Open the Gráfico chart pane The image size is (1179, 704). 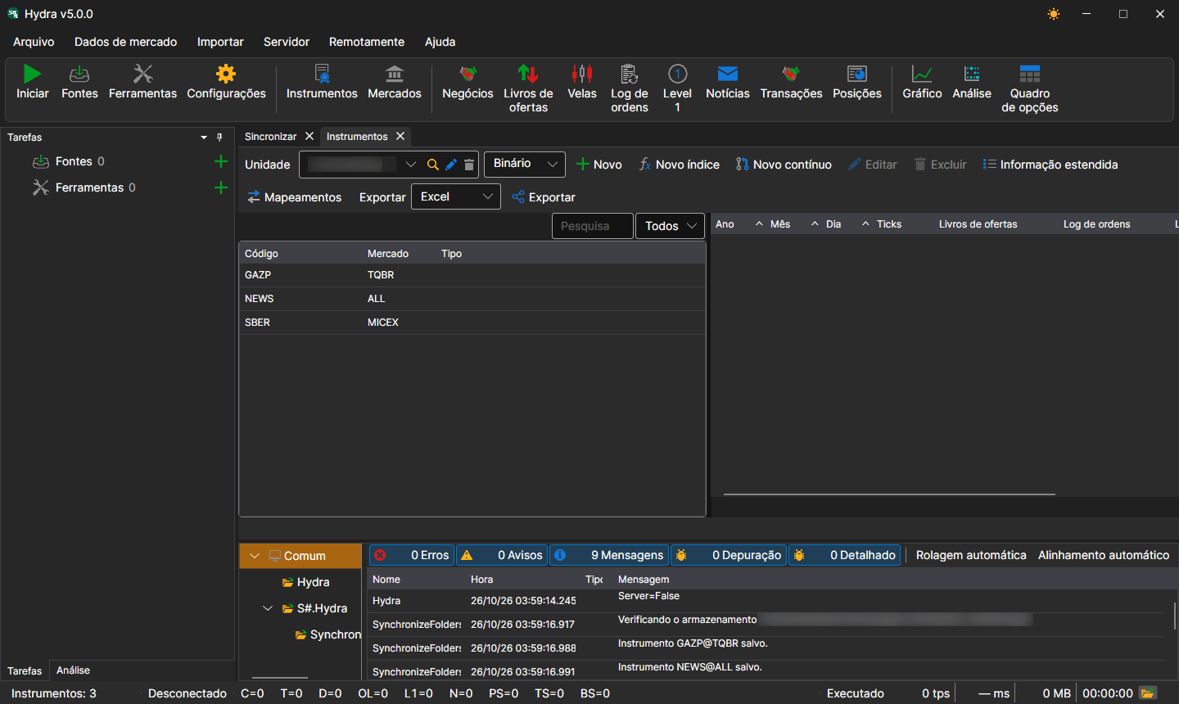922,83
